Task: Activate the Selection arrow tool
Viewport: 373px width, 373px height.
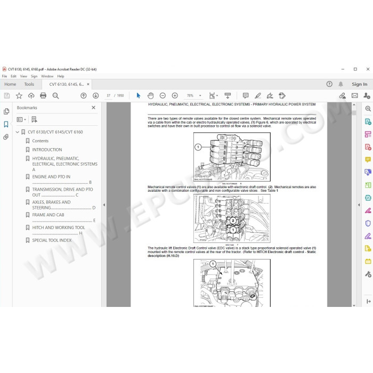Action: pos(138,95)
